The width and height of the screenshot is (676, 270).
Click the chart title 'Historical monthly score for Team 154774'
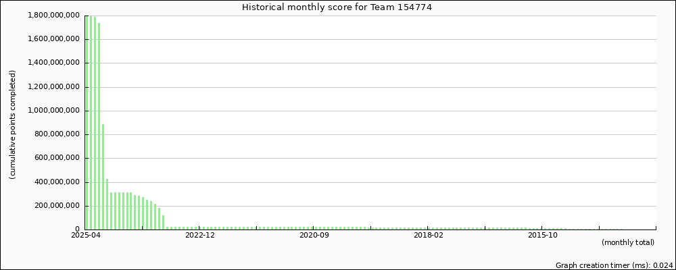click(336, 7)
